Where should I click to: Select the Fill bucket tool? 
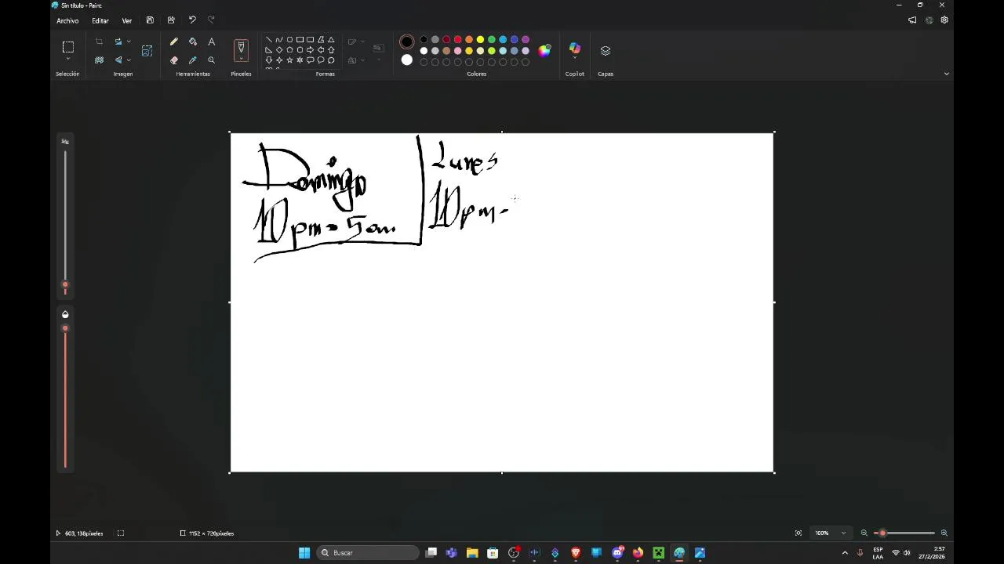[x=193, y=42]
